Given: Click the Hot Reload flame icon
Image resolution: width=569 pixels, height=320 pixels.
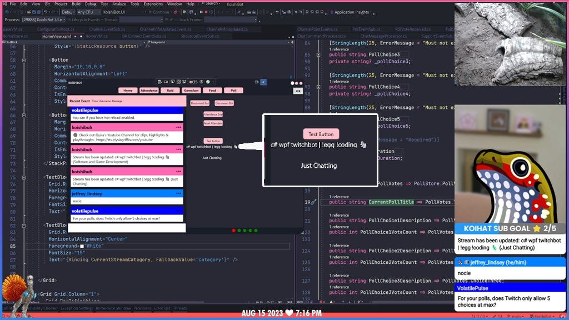Looking at the screenshot, I should [x=175, y=12].
